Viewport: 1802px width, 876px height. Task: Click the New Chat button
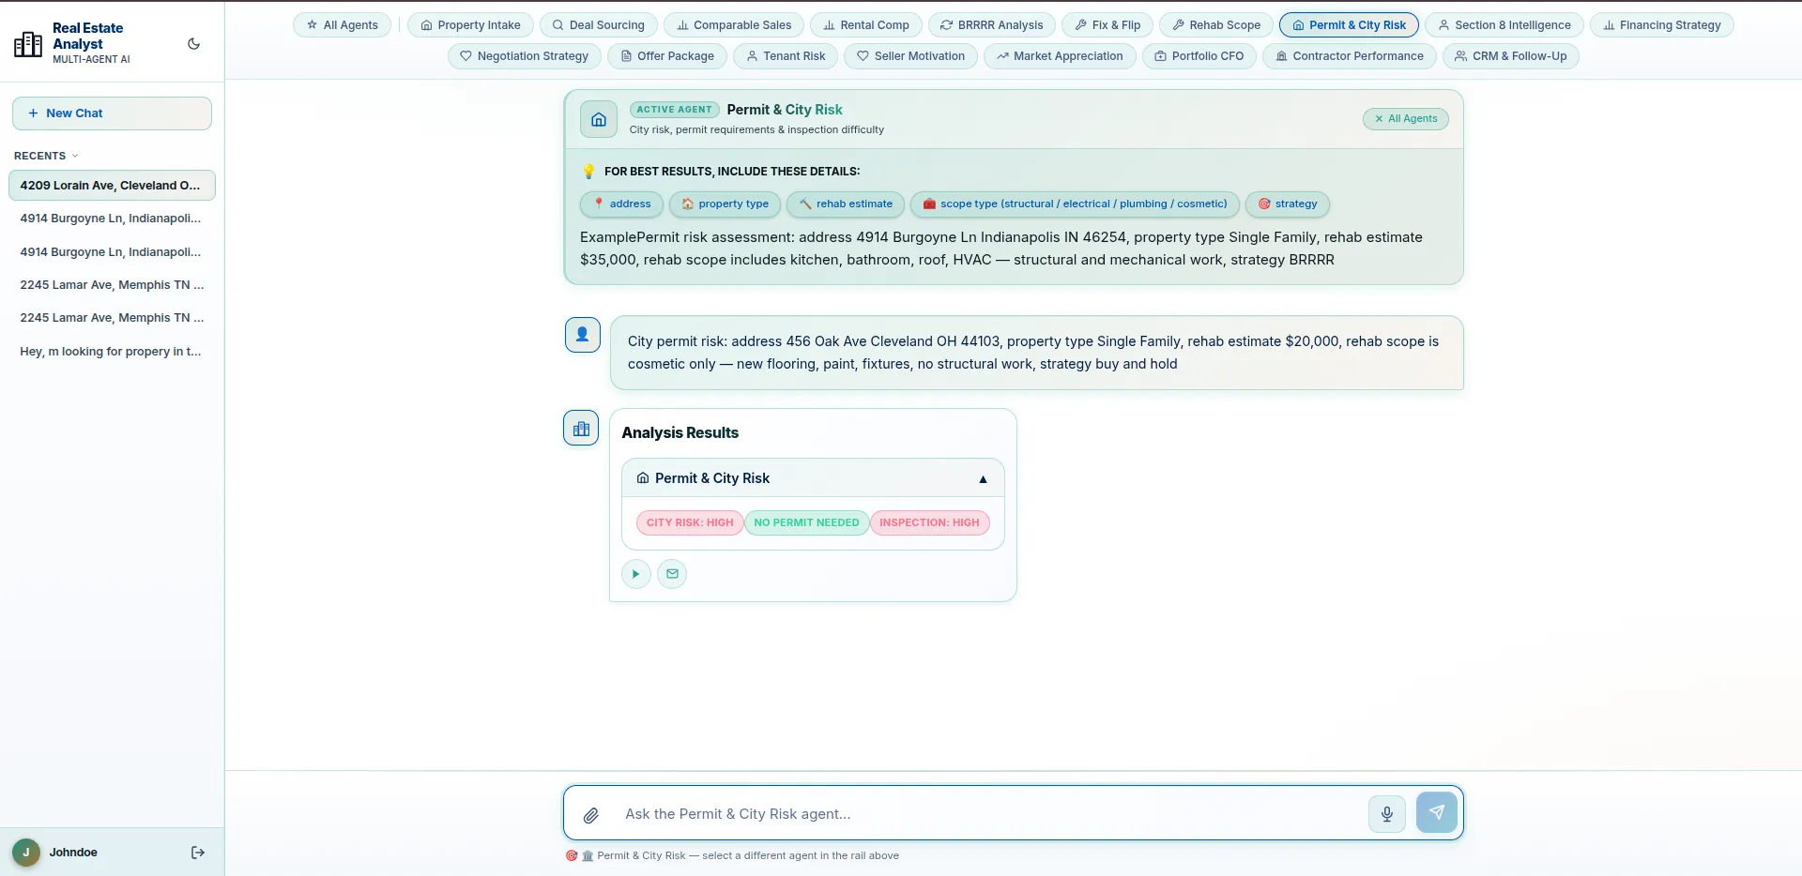click(x=112, y=113)
